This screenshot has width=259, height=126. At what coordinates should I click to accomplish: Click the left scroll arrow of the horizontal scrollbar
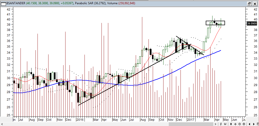(x=2, y=124)
